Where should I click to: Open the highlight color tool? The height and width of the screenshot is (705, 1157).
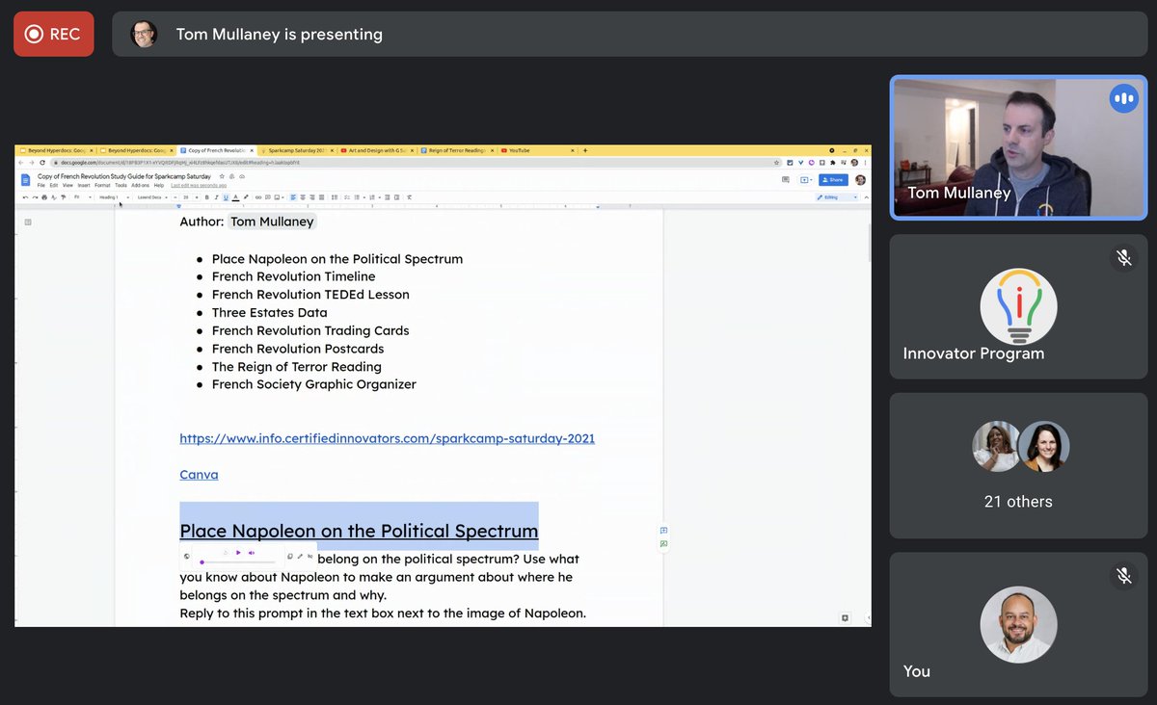(246, 197)
